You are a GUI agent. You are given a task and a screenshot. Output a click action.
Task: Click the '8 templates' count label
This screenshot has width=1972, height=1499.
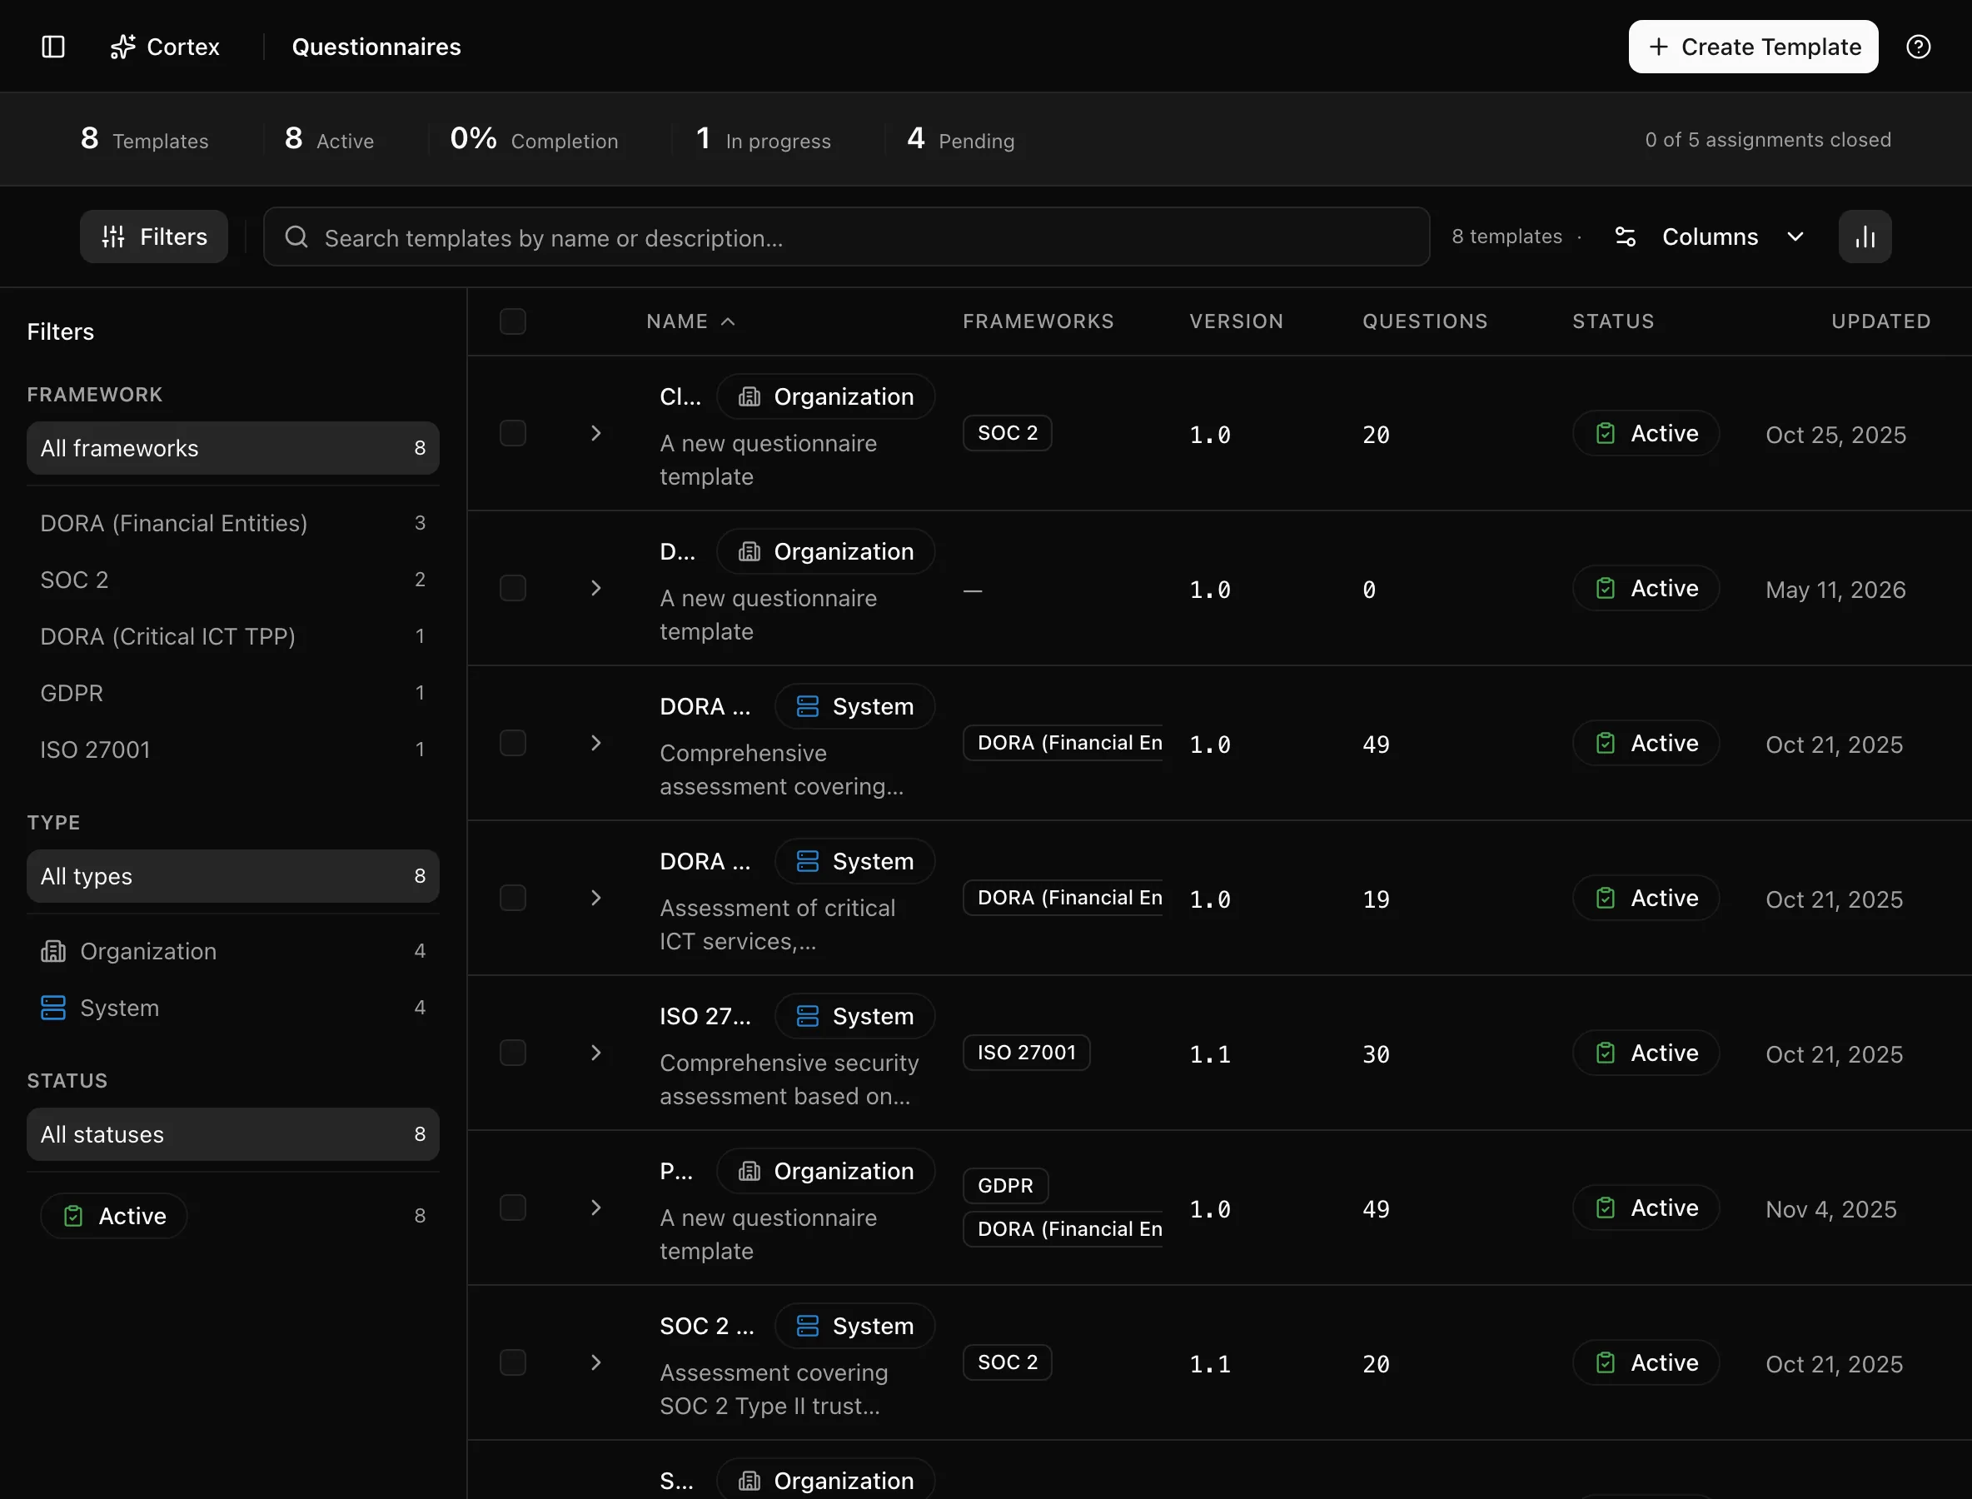(1506, 237)
